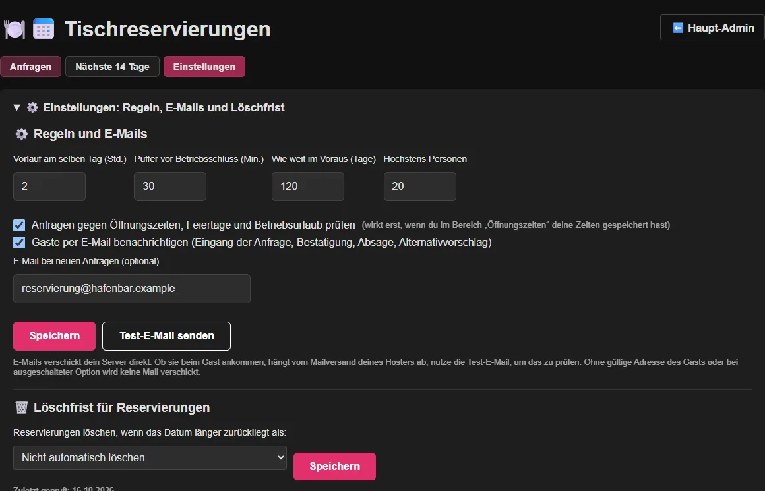Click the gear icon beside Regeln und E-Mails

click(22, 134)
